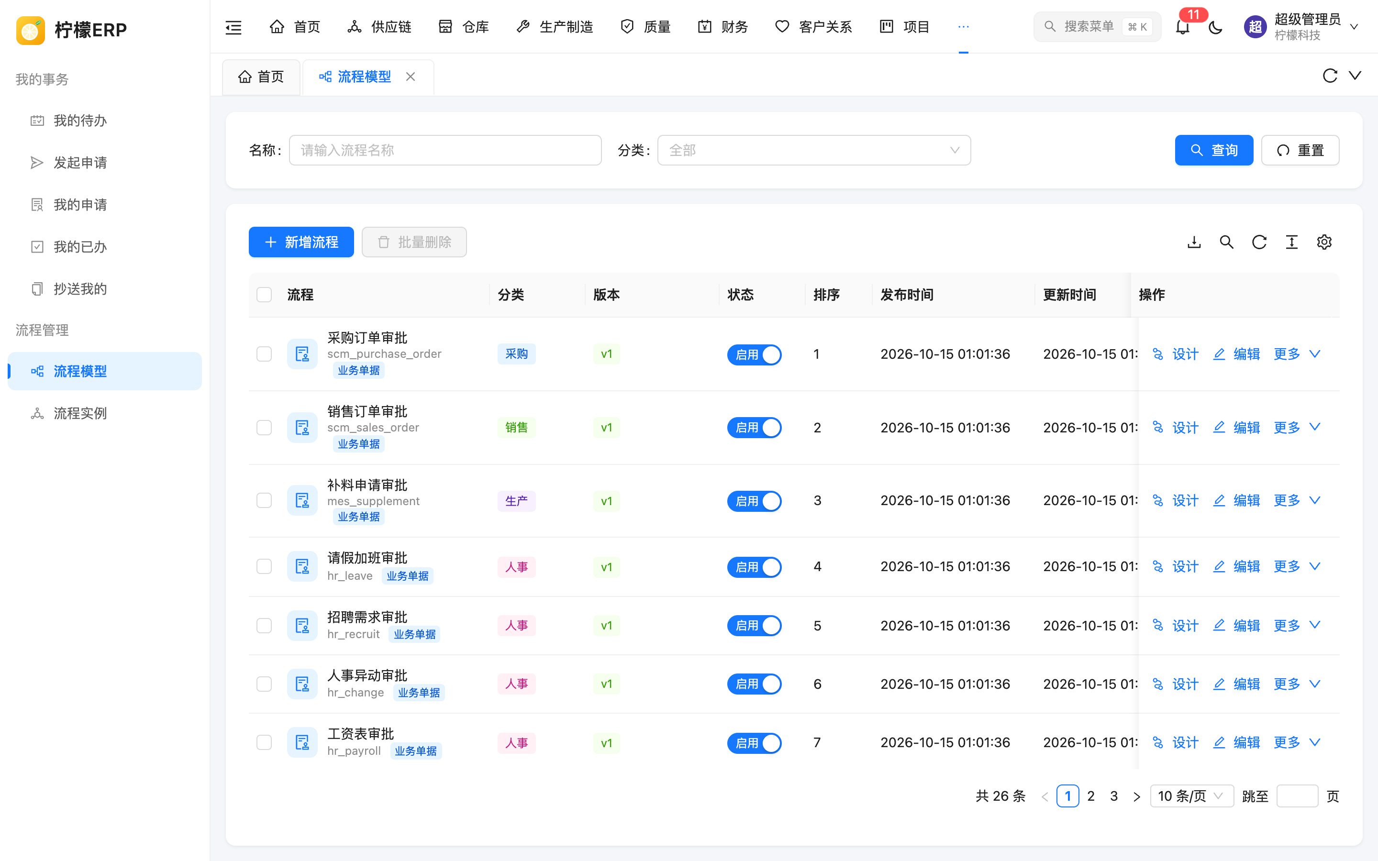The image size is (1378, 861).
Task: Expand the tab options chevron at the right of the tab bar
Action: point(1355,76)
